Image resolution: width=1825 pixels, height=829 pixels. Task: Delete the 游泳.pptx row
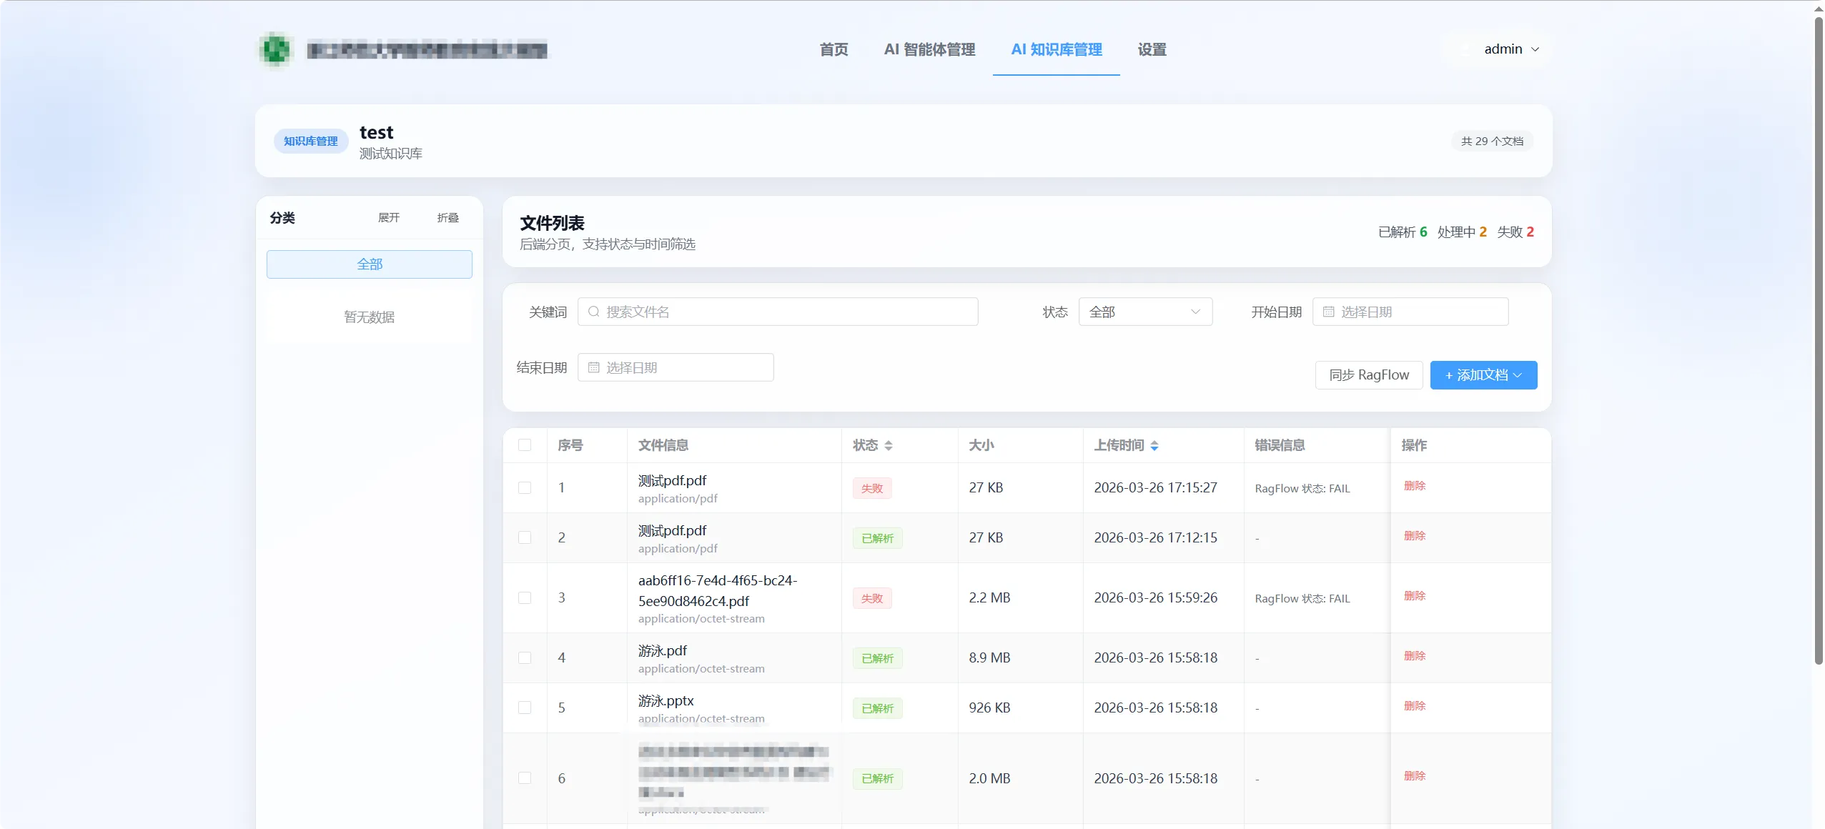pyautogui.click(x=1415, y=706)
